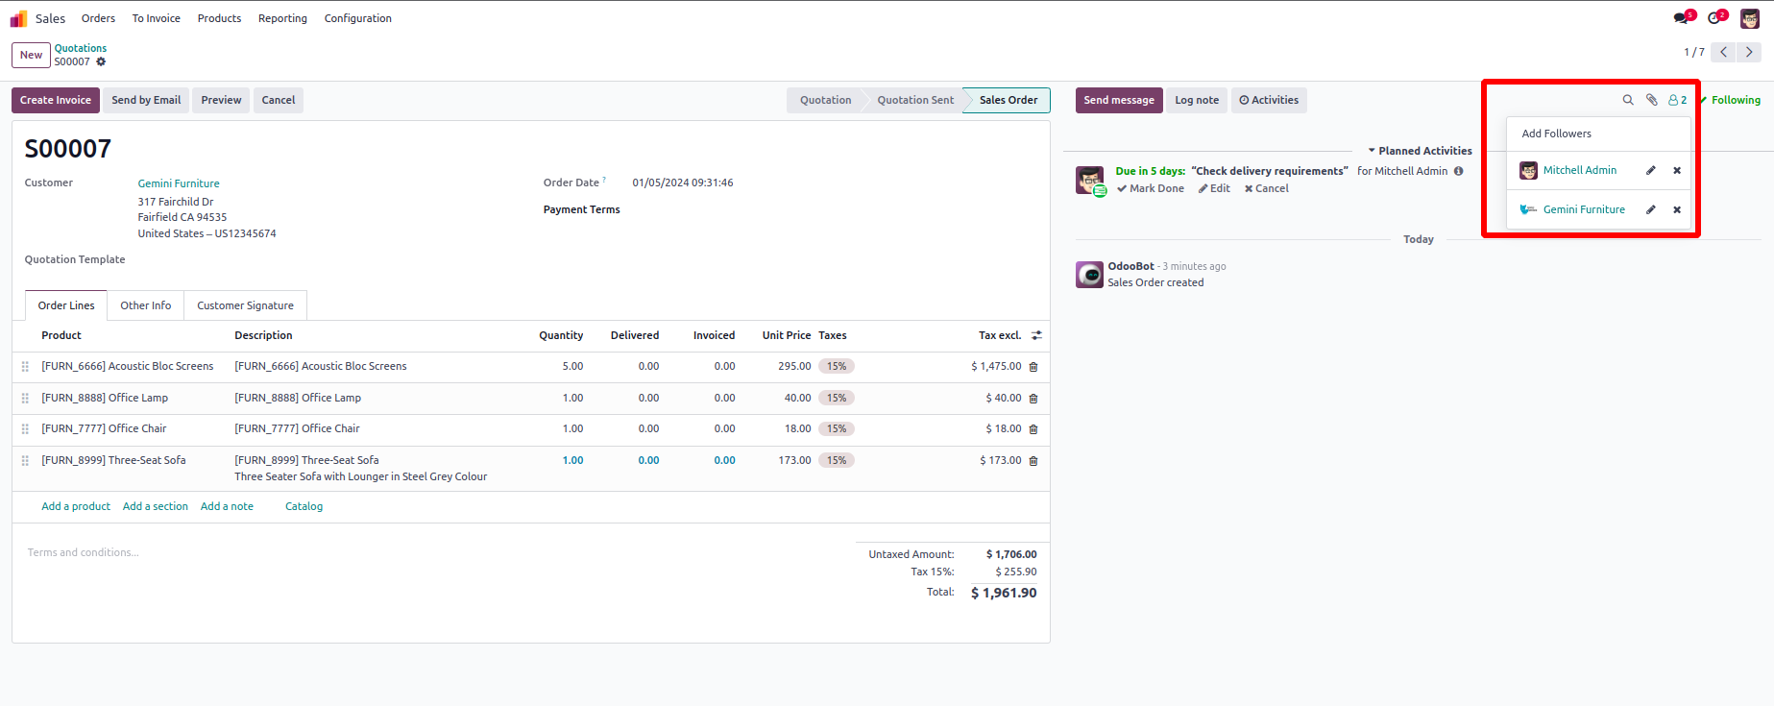Click the Order Date value
This screenshot has width=1774, height=706.
click(683, 183)
